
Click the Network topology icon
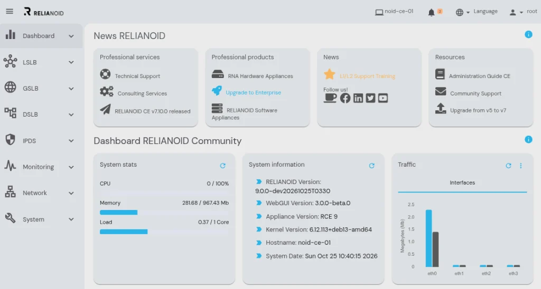[x=11, y=191]
